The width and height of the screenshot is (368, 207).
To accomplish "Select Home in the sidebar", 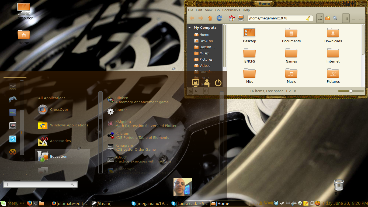I will pyautogui.click(x=205, y=35).
